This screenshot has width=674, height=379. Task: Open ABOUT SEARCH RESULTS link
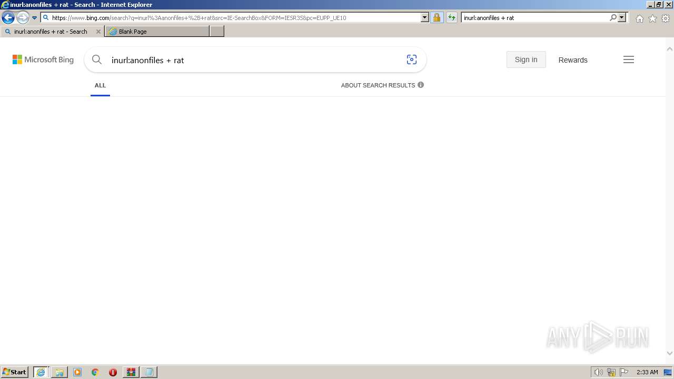378,85
